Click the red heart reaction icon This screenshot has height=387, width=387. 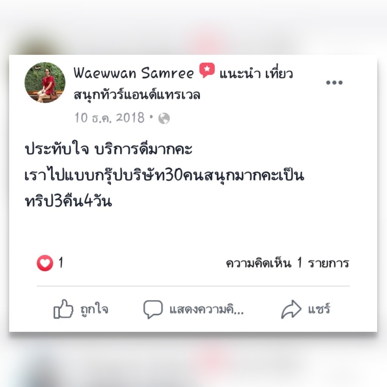pyautogui.click(x=45, y=263)
